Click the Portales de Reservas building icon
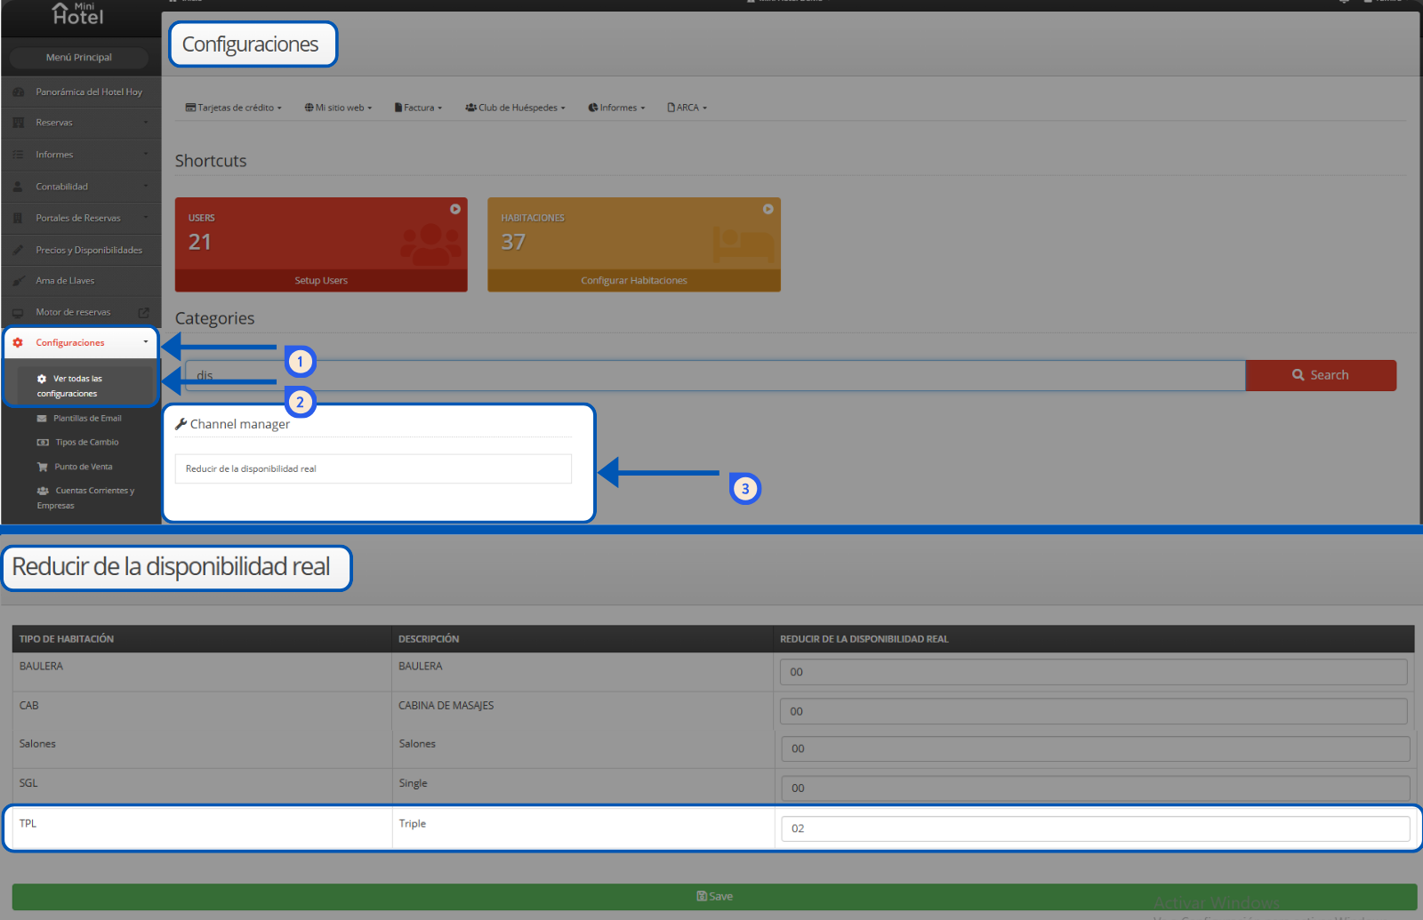Screen dimensions: 1423x920 pyautogui.click(x=18, y=218)
